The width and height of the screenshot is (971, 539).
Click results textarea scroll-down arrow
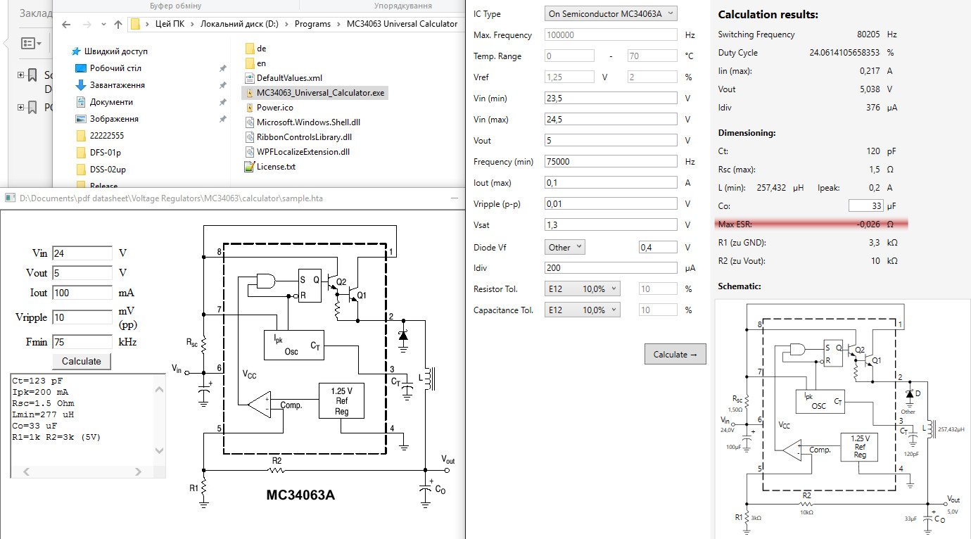pos(158,450)
